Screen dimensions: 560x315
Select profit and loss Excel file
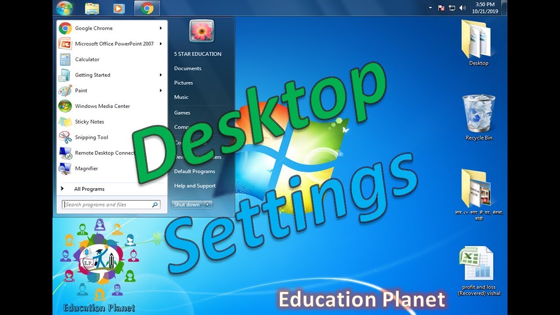coord(477,264)
